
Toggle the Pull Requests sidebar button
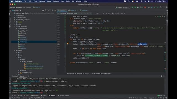click(10, 23)
